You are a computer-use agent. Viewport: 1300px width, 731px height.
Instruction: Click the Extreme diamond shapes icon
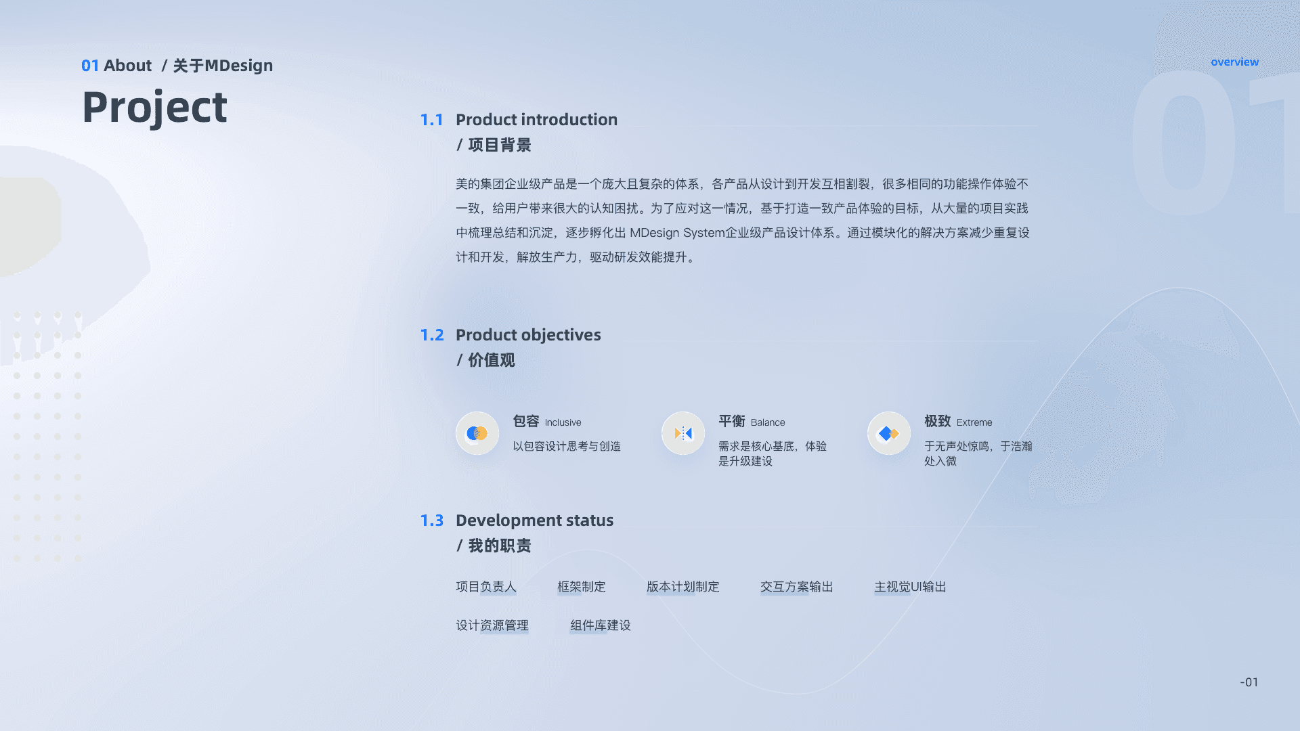point(889,433)
